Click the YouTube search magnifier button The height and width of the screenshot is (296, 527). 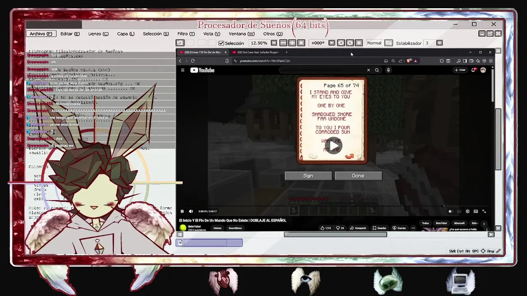(x=377, y=70)
